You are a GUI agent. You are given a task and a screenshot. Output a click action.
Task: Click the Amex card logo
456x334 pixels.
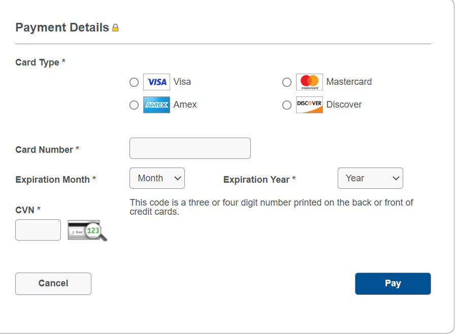[x=156, y=105]
